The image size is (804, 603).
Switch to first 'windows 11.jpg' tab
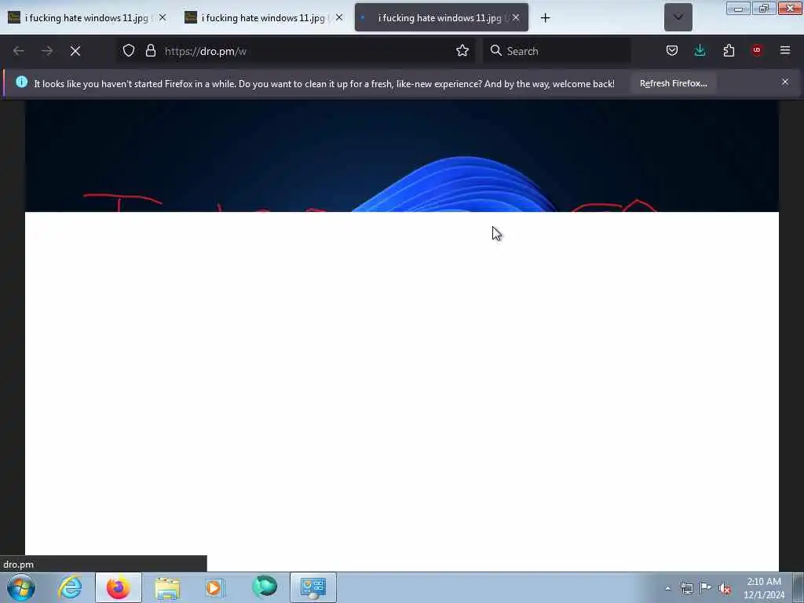tap(86, 18)
